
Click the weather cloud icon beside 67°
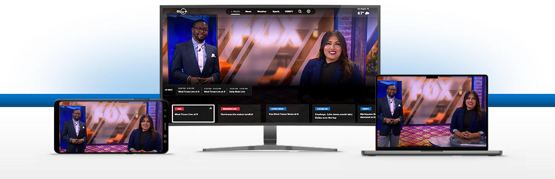tap(367, 14)
